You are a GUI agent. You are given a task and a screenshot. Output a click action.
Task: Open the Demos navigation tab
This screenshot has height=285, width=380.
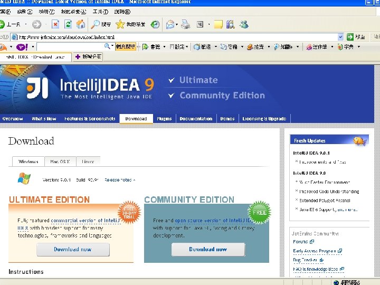pyautogui.click(x=227, y=119)
